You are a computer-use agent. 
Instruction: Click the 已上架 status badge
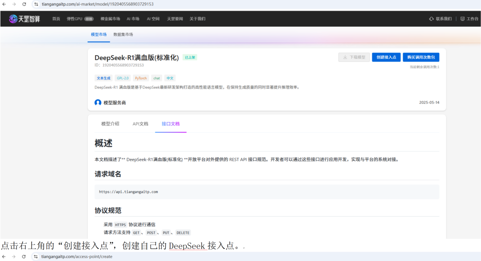tap(190, 57)
